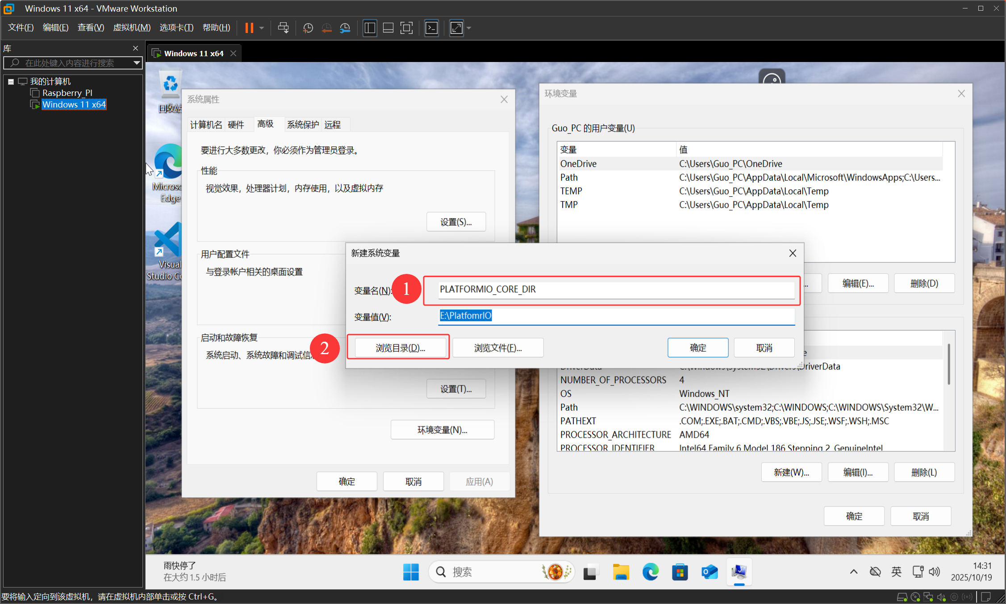Switch to the 系统保护 tab

tap(303, 125)
